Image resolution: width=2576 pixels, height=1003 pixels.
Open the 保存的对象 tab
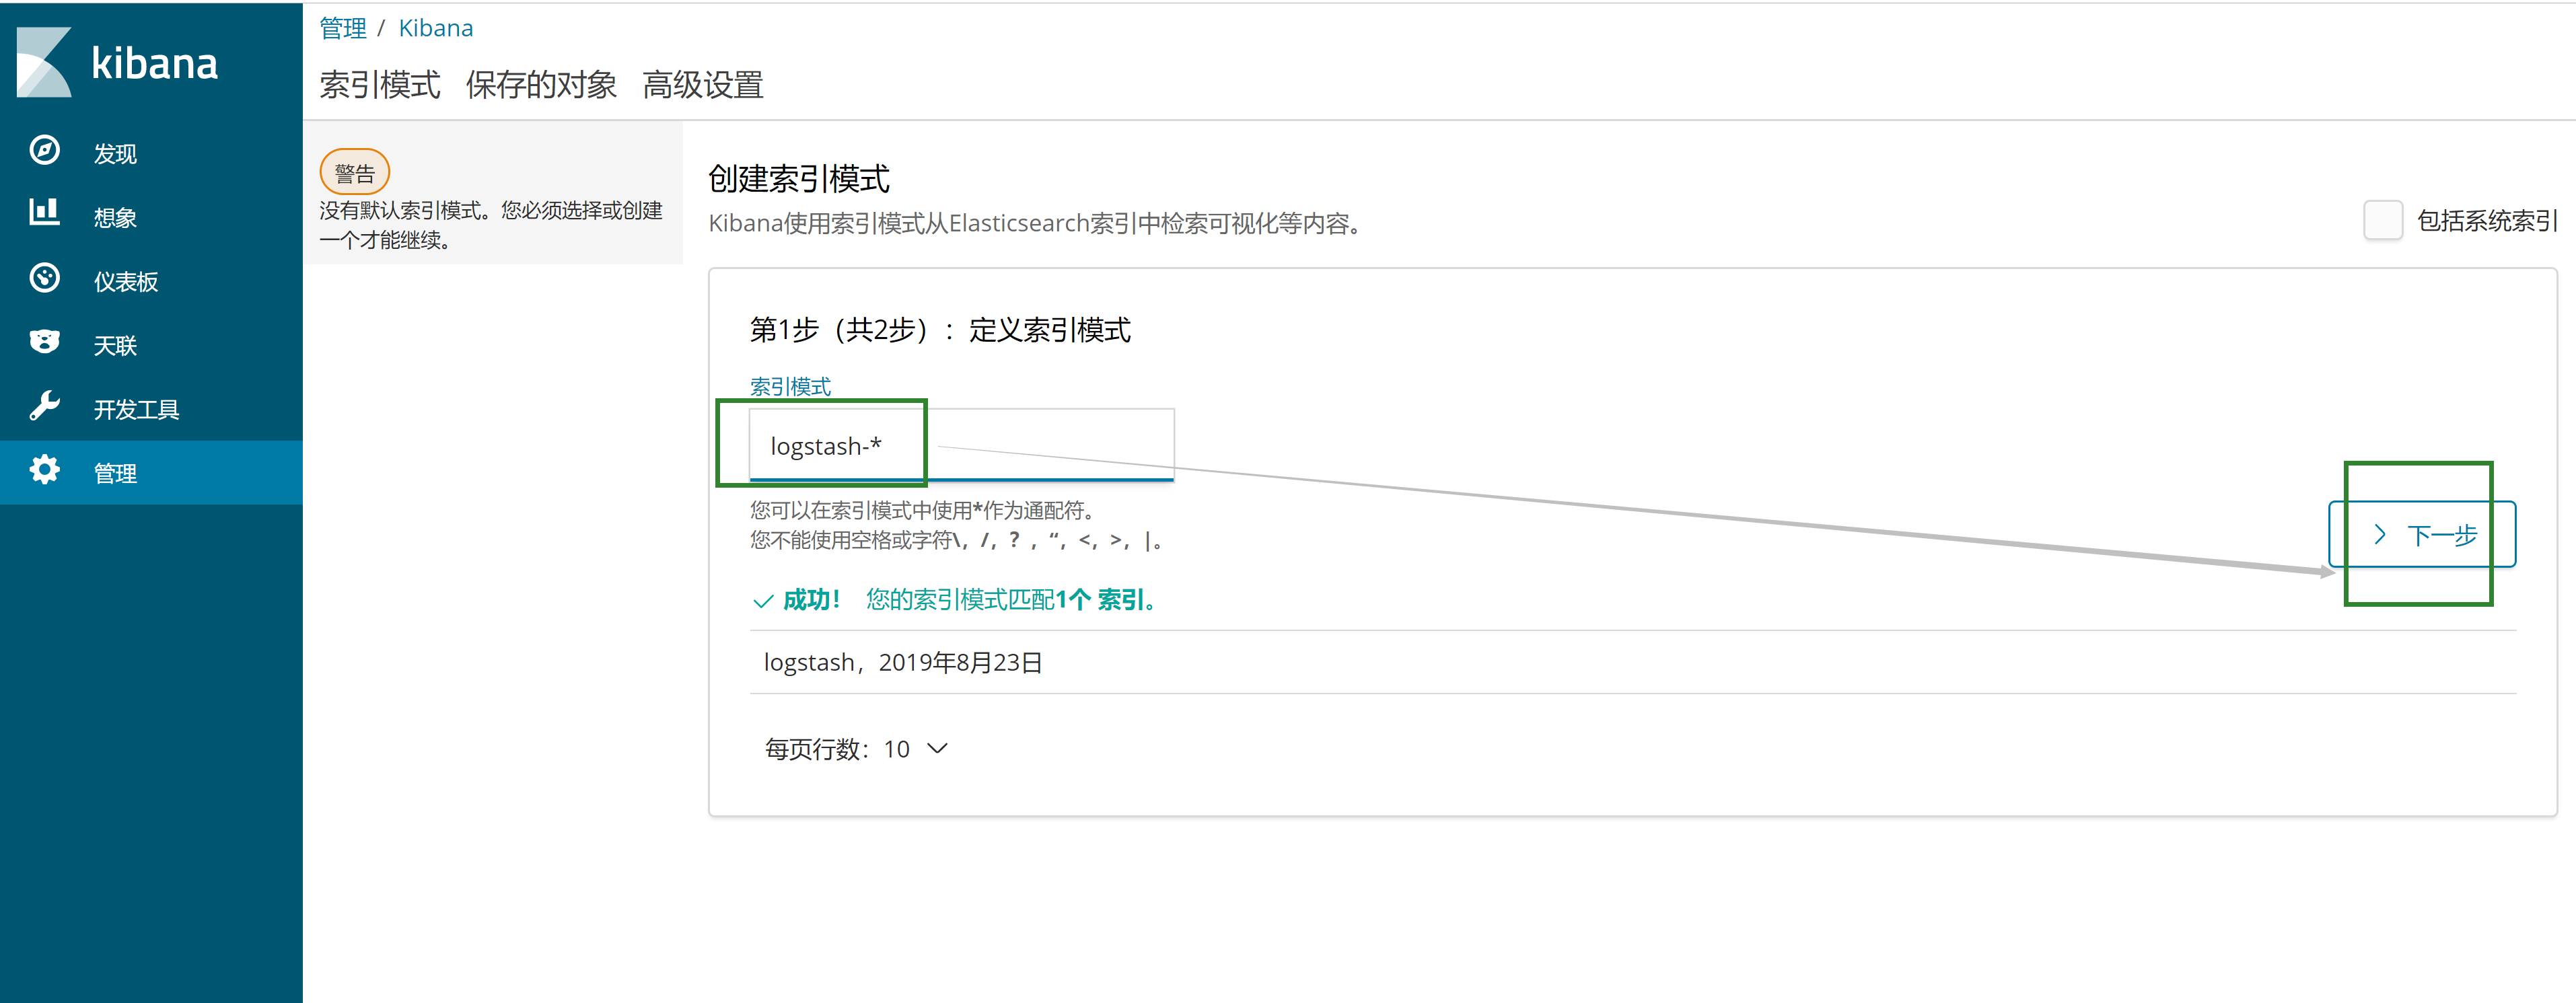540,85
